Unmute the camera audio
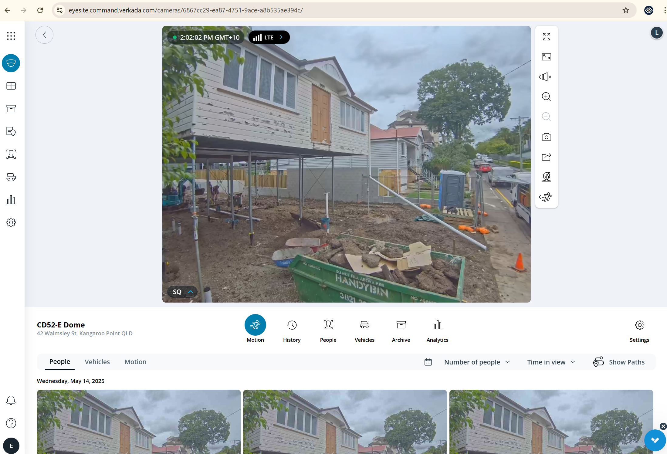Screen dimensions: 667x454 click(x=545, y=77)
